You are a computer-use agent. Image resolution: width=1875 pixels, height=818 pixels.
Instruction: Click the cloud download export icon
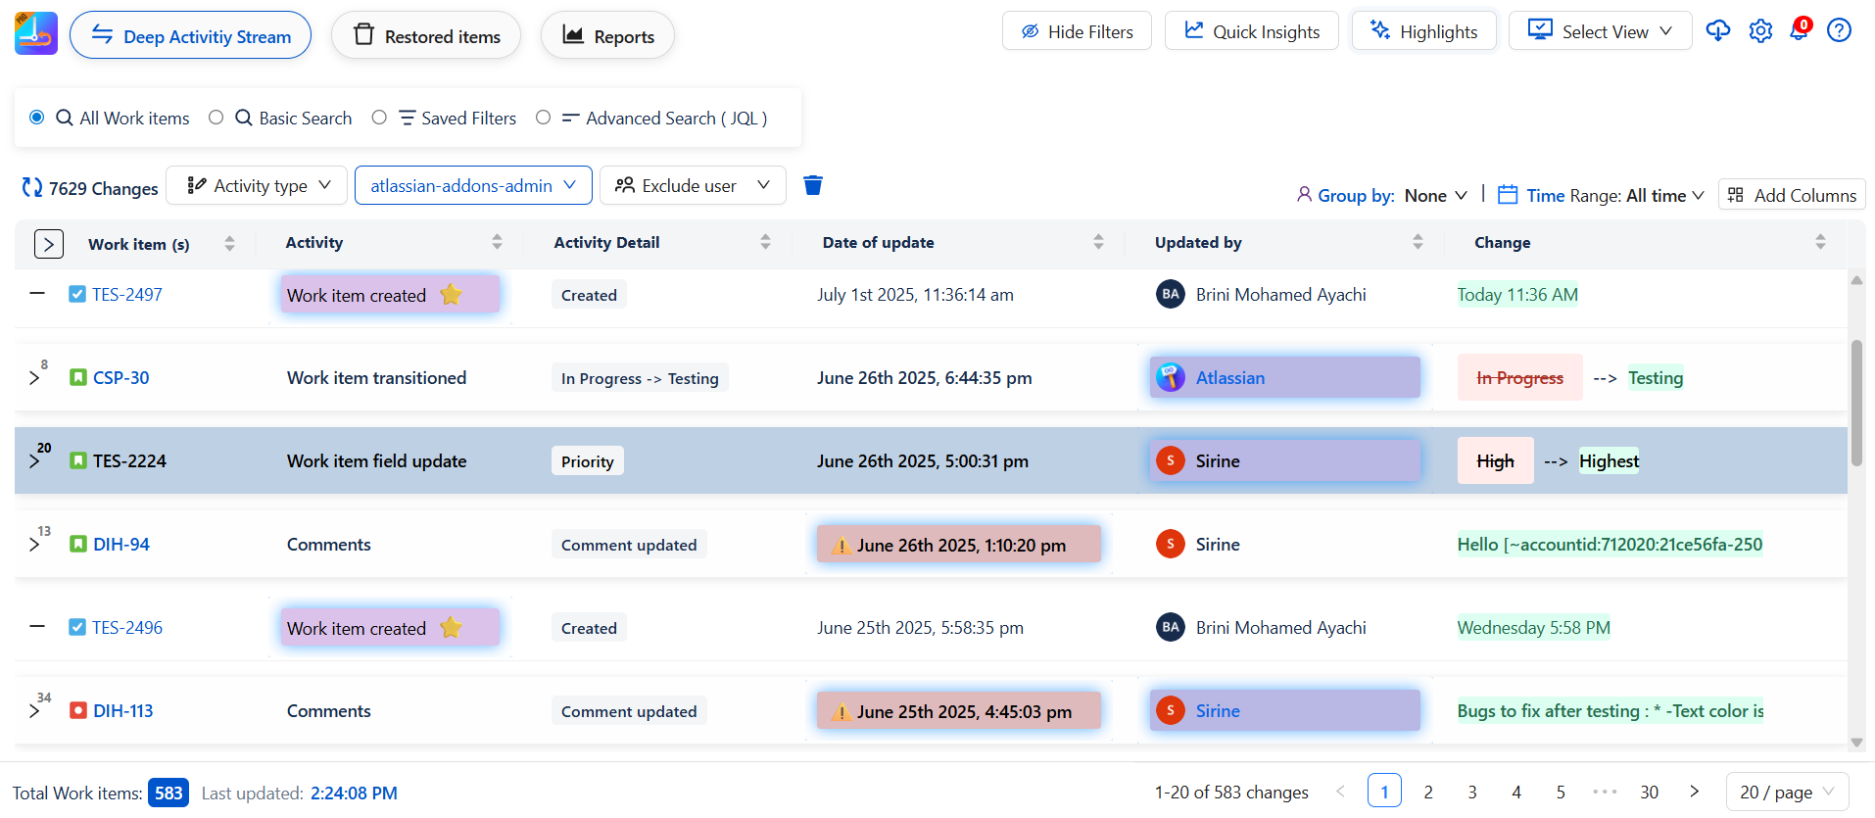pos(1717,31)
